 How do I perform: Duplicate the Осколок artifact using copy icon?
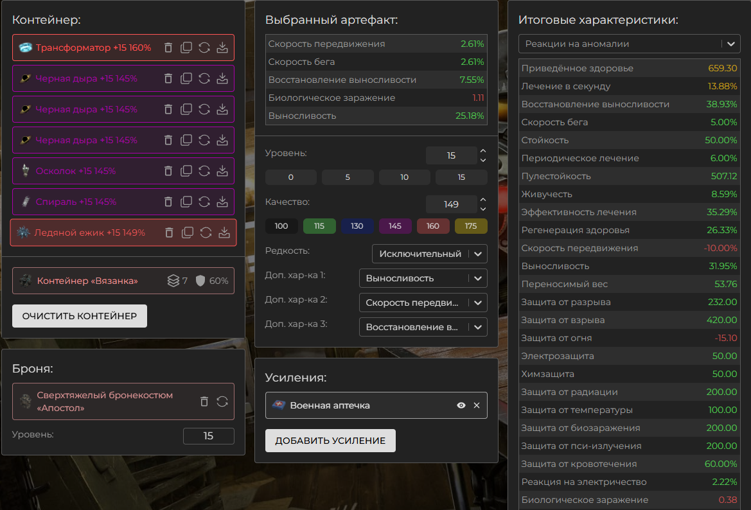pos(186,171)
